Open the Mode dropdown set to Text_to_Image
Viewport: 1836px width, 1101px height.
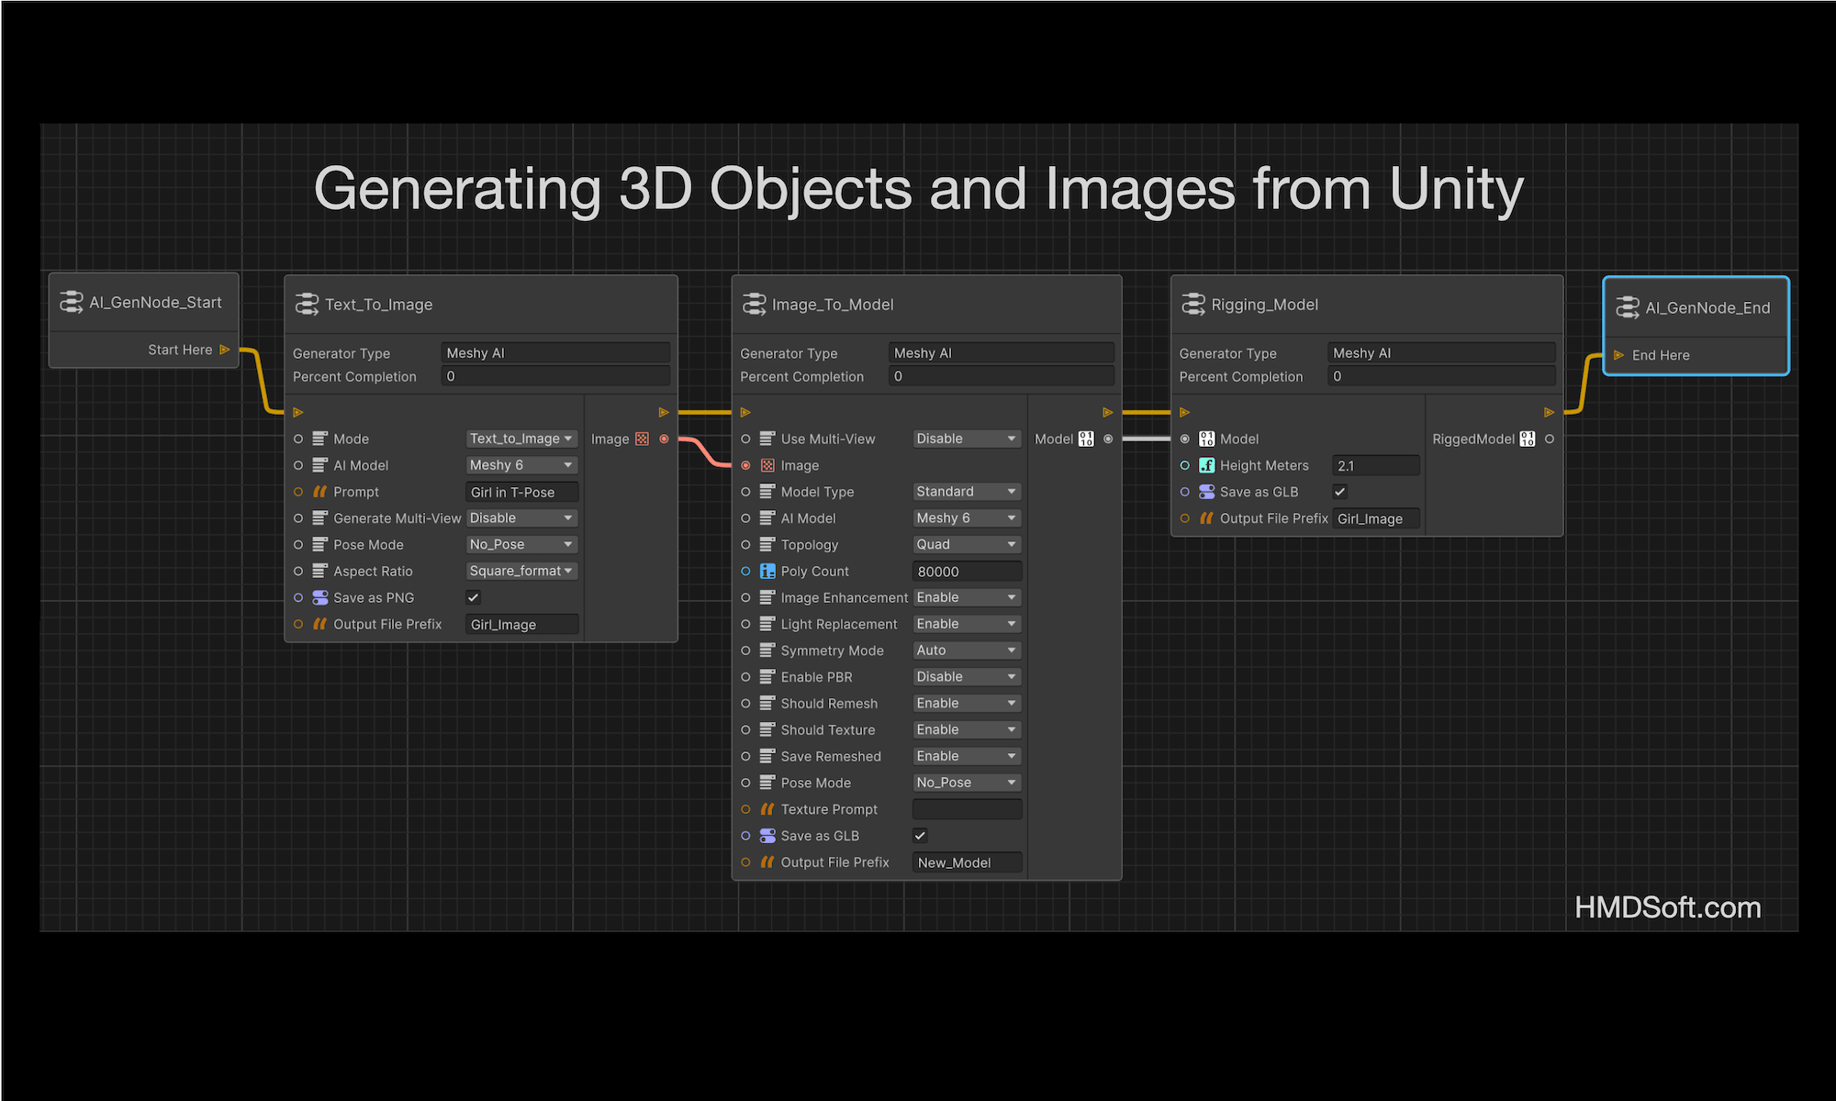tap(521, 439)
